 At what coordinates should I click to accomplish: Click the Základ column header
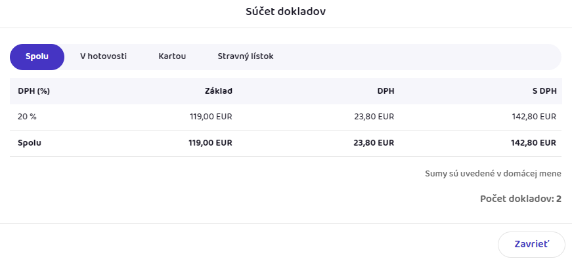219,91
